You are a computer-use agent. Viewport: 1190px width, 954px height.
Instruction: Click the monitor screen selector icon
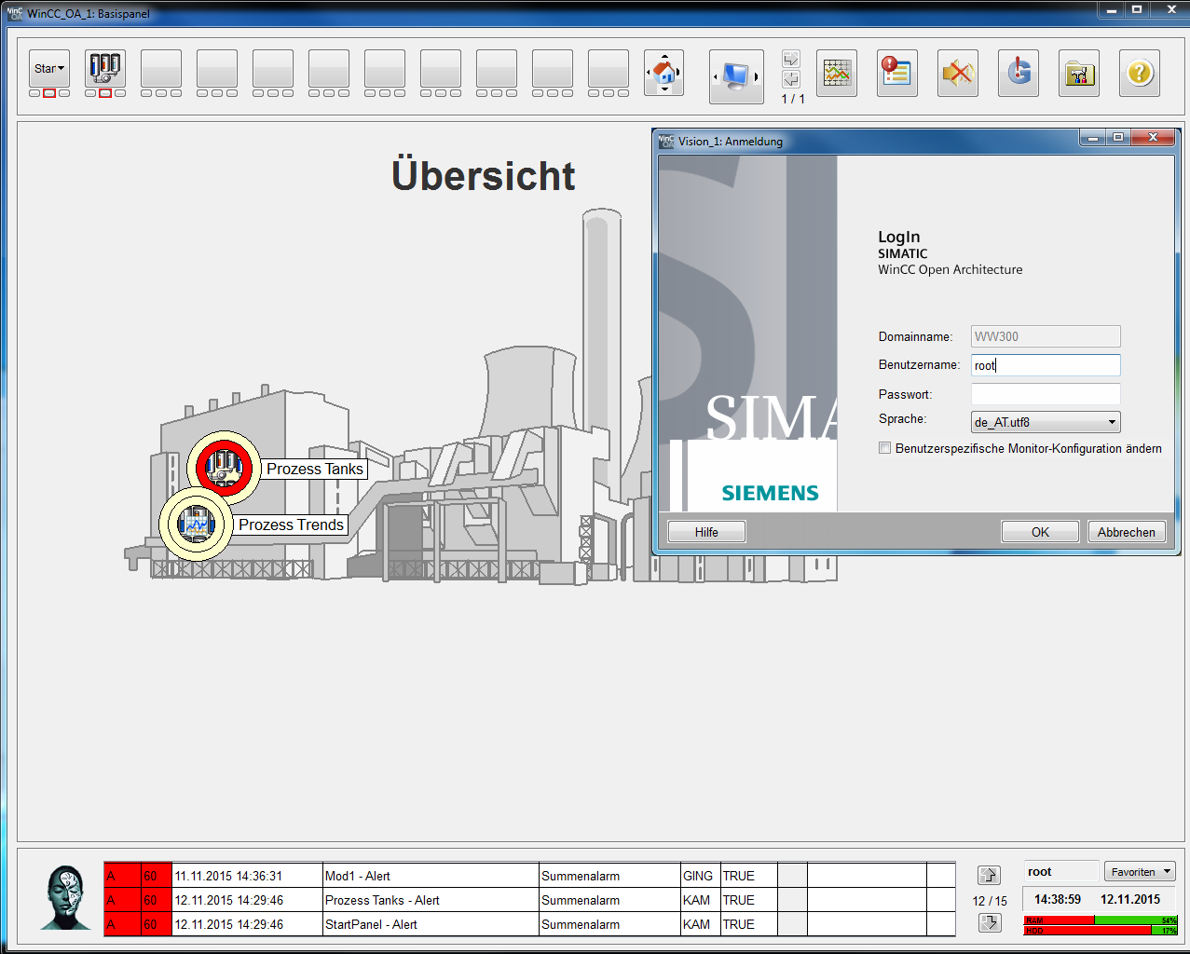click(736, 76)
